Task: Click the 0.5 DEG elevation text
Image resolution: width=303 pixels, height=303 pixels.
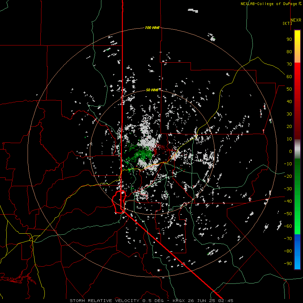Action: click(x=153, y=301)
